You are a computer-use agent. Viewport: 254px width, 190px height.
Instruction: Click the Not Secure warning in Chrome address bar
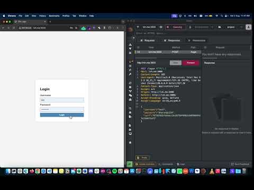(25, 28)
